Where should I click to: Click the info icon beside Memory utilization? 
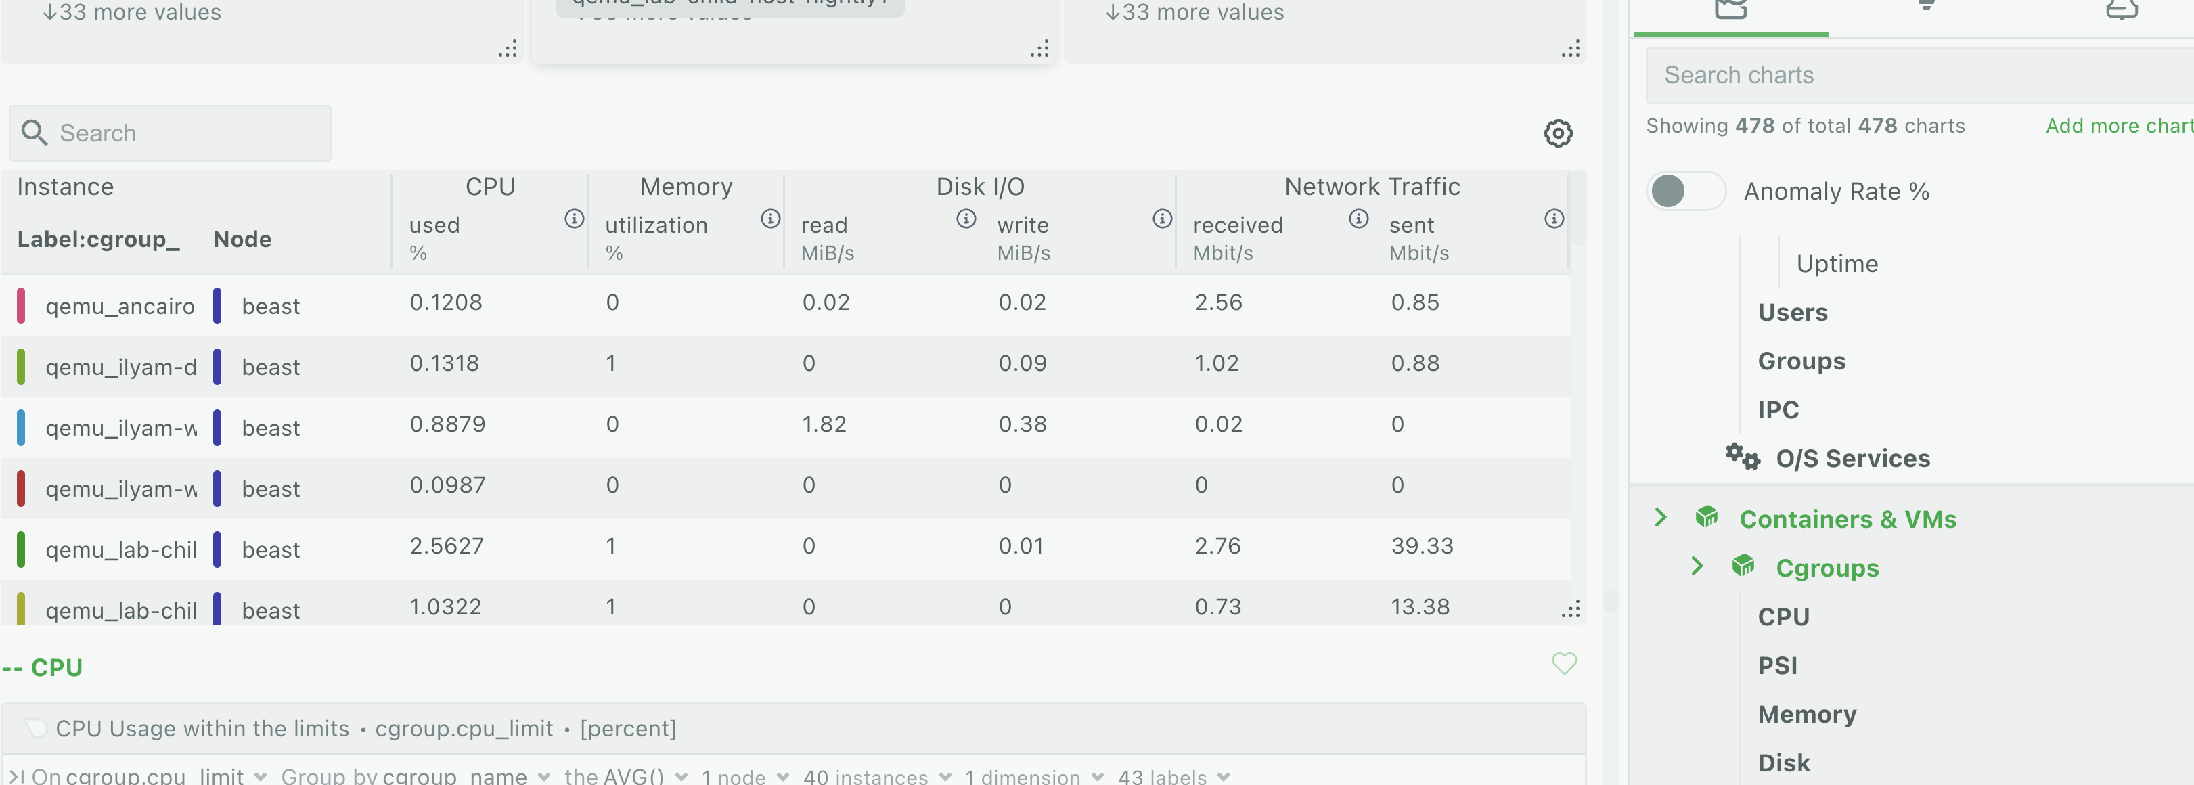[x=770, y=219]
